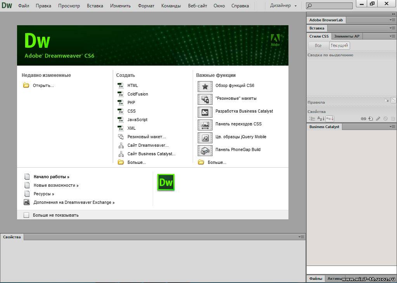Click the Панель переходов CSS feature icon
397x283 pixels.
tap(205, 125)
